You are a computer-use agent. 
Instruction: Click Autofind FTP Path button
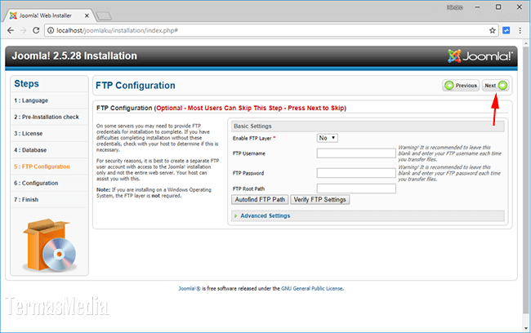(x=260, y=200)
